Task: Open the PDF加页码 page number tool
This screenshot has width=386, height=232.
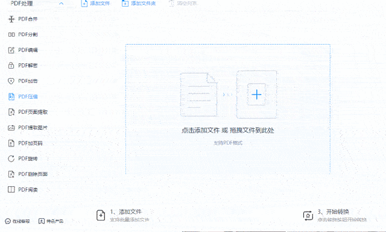Action: click(x=25, y=143)
